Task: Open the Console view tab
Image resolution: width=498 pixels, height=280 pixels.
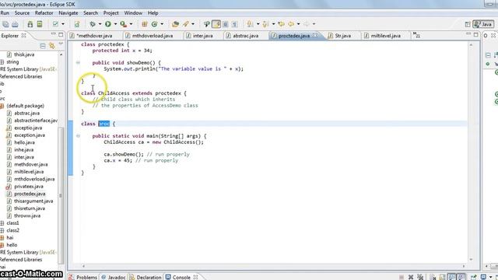Action: click(x=181, y=277)
